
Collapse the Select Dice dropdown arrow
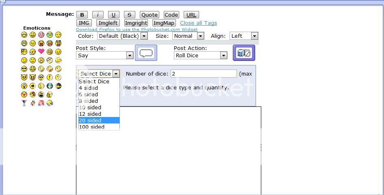[116, 74]
